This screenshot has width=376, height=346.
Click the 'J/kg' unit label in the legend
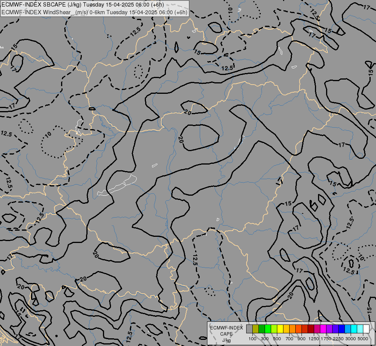[x=226, y=340]
